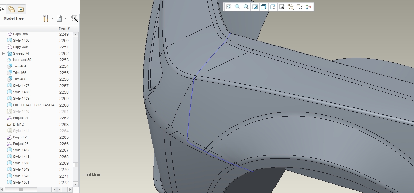Viewport: 414px width, 193px height.
Task: Click the Style 1407 surface icon
Action: (9, 86)
